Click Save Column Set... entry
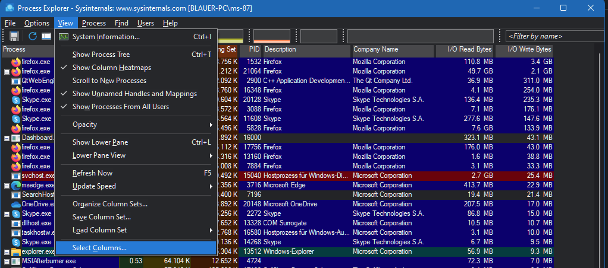The image size is (608, 268). coord(136,217)
